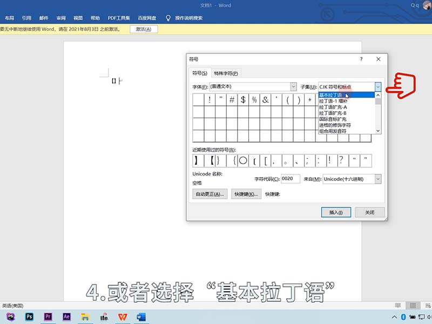Viewport: 432px width, 324px height.
Task: Open the PDF工具集 ribbon tab
Action: (119, 18)
